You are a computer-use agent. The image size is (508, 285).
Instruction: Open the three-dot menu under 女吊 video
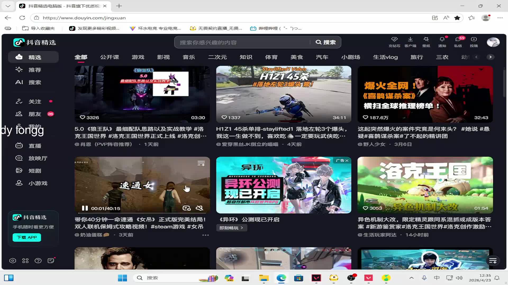click(x=206, y=235)
